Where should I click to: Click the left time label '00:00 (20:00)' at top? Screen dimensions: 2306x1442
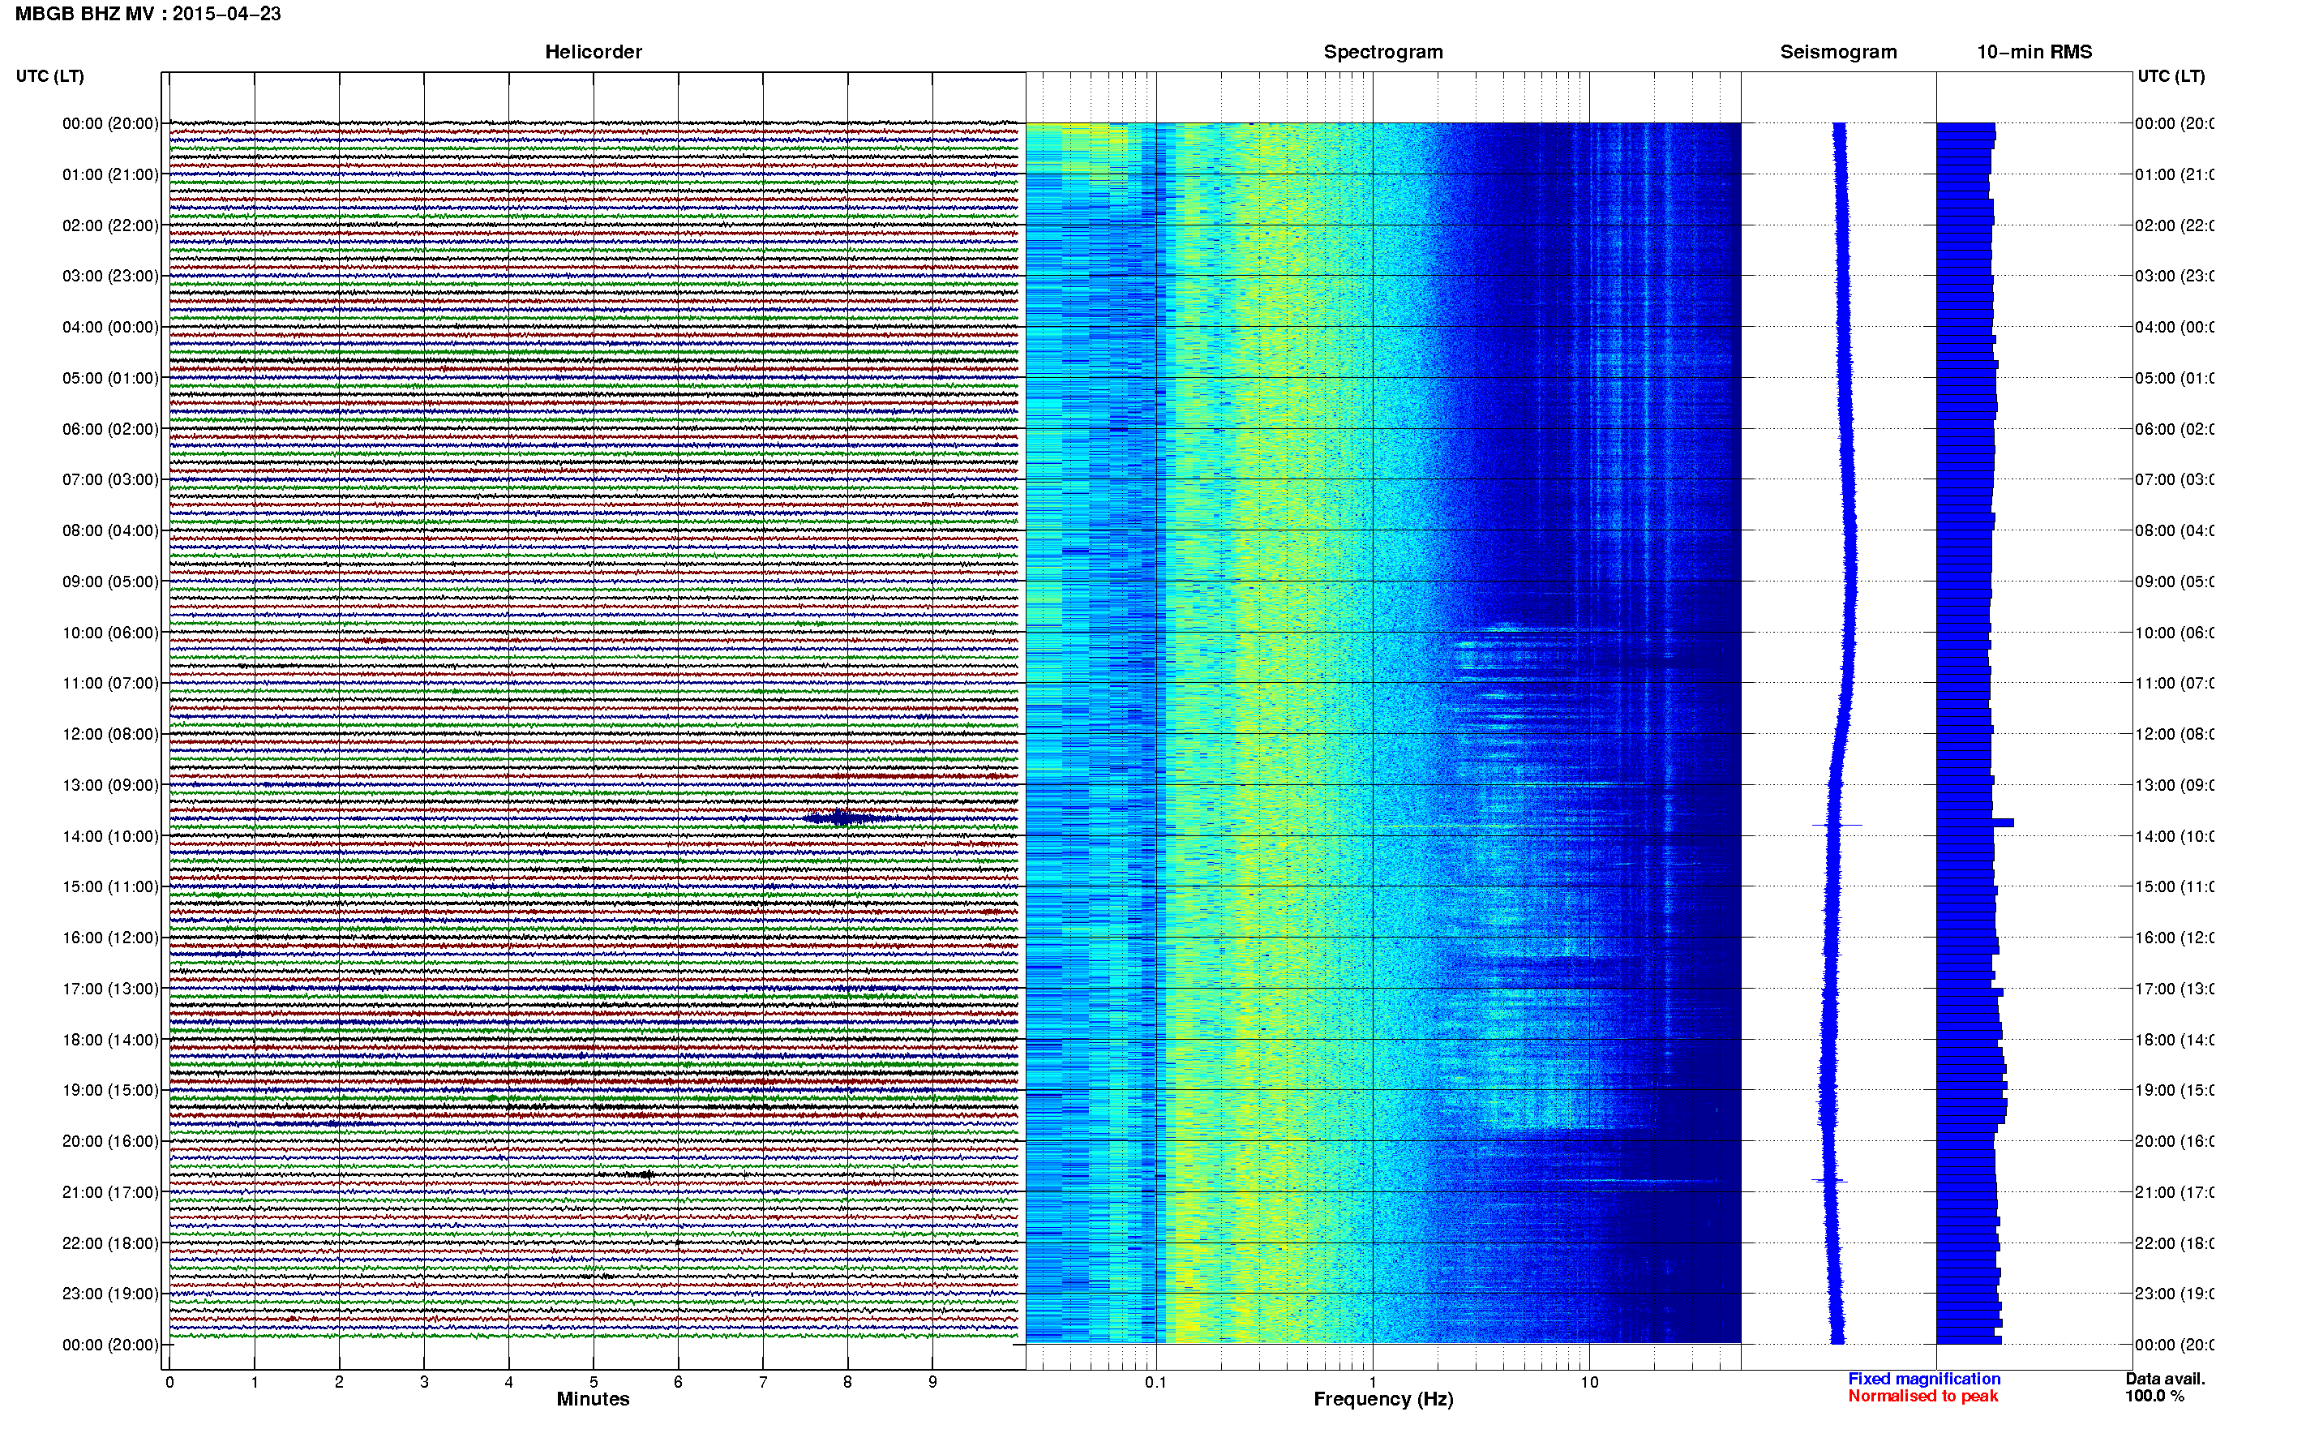click(x=110, y=123)
